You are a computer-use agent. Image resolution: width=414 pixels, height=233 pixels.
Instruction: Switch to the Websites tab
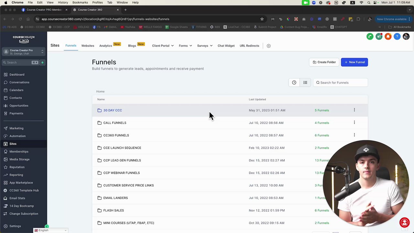(88, 46)
